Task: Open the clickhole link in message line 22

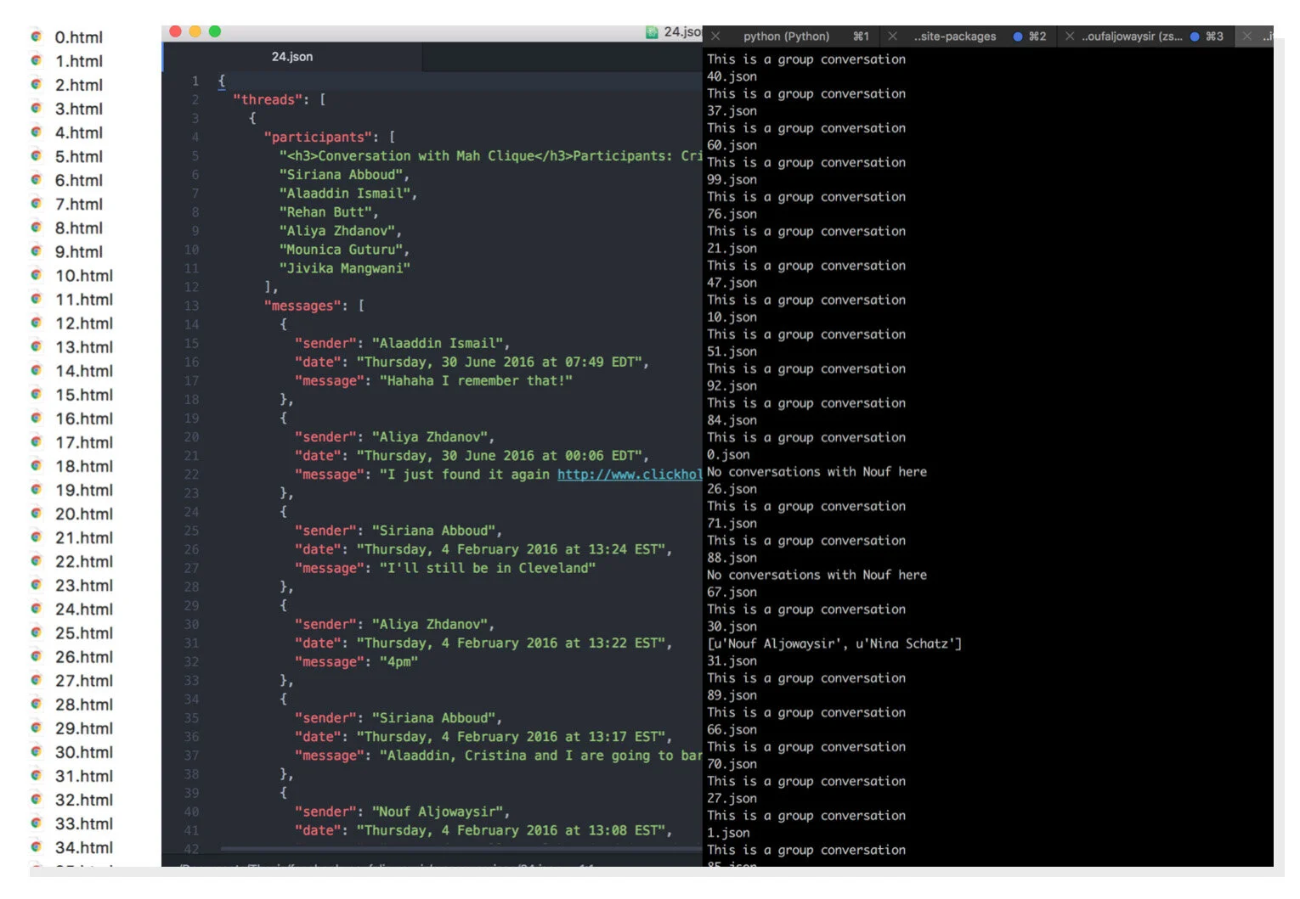Action: (x=630, y=475)
